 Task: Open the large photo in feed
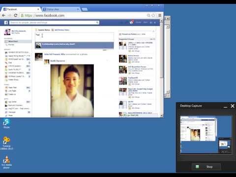pyautogui.click(x=72, y=90)
